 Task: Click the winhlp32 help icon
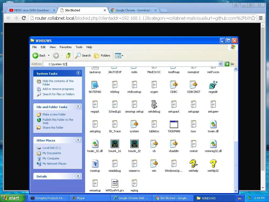point(213,164)
